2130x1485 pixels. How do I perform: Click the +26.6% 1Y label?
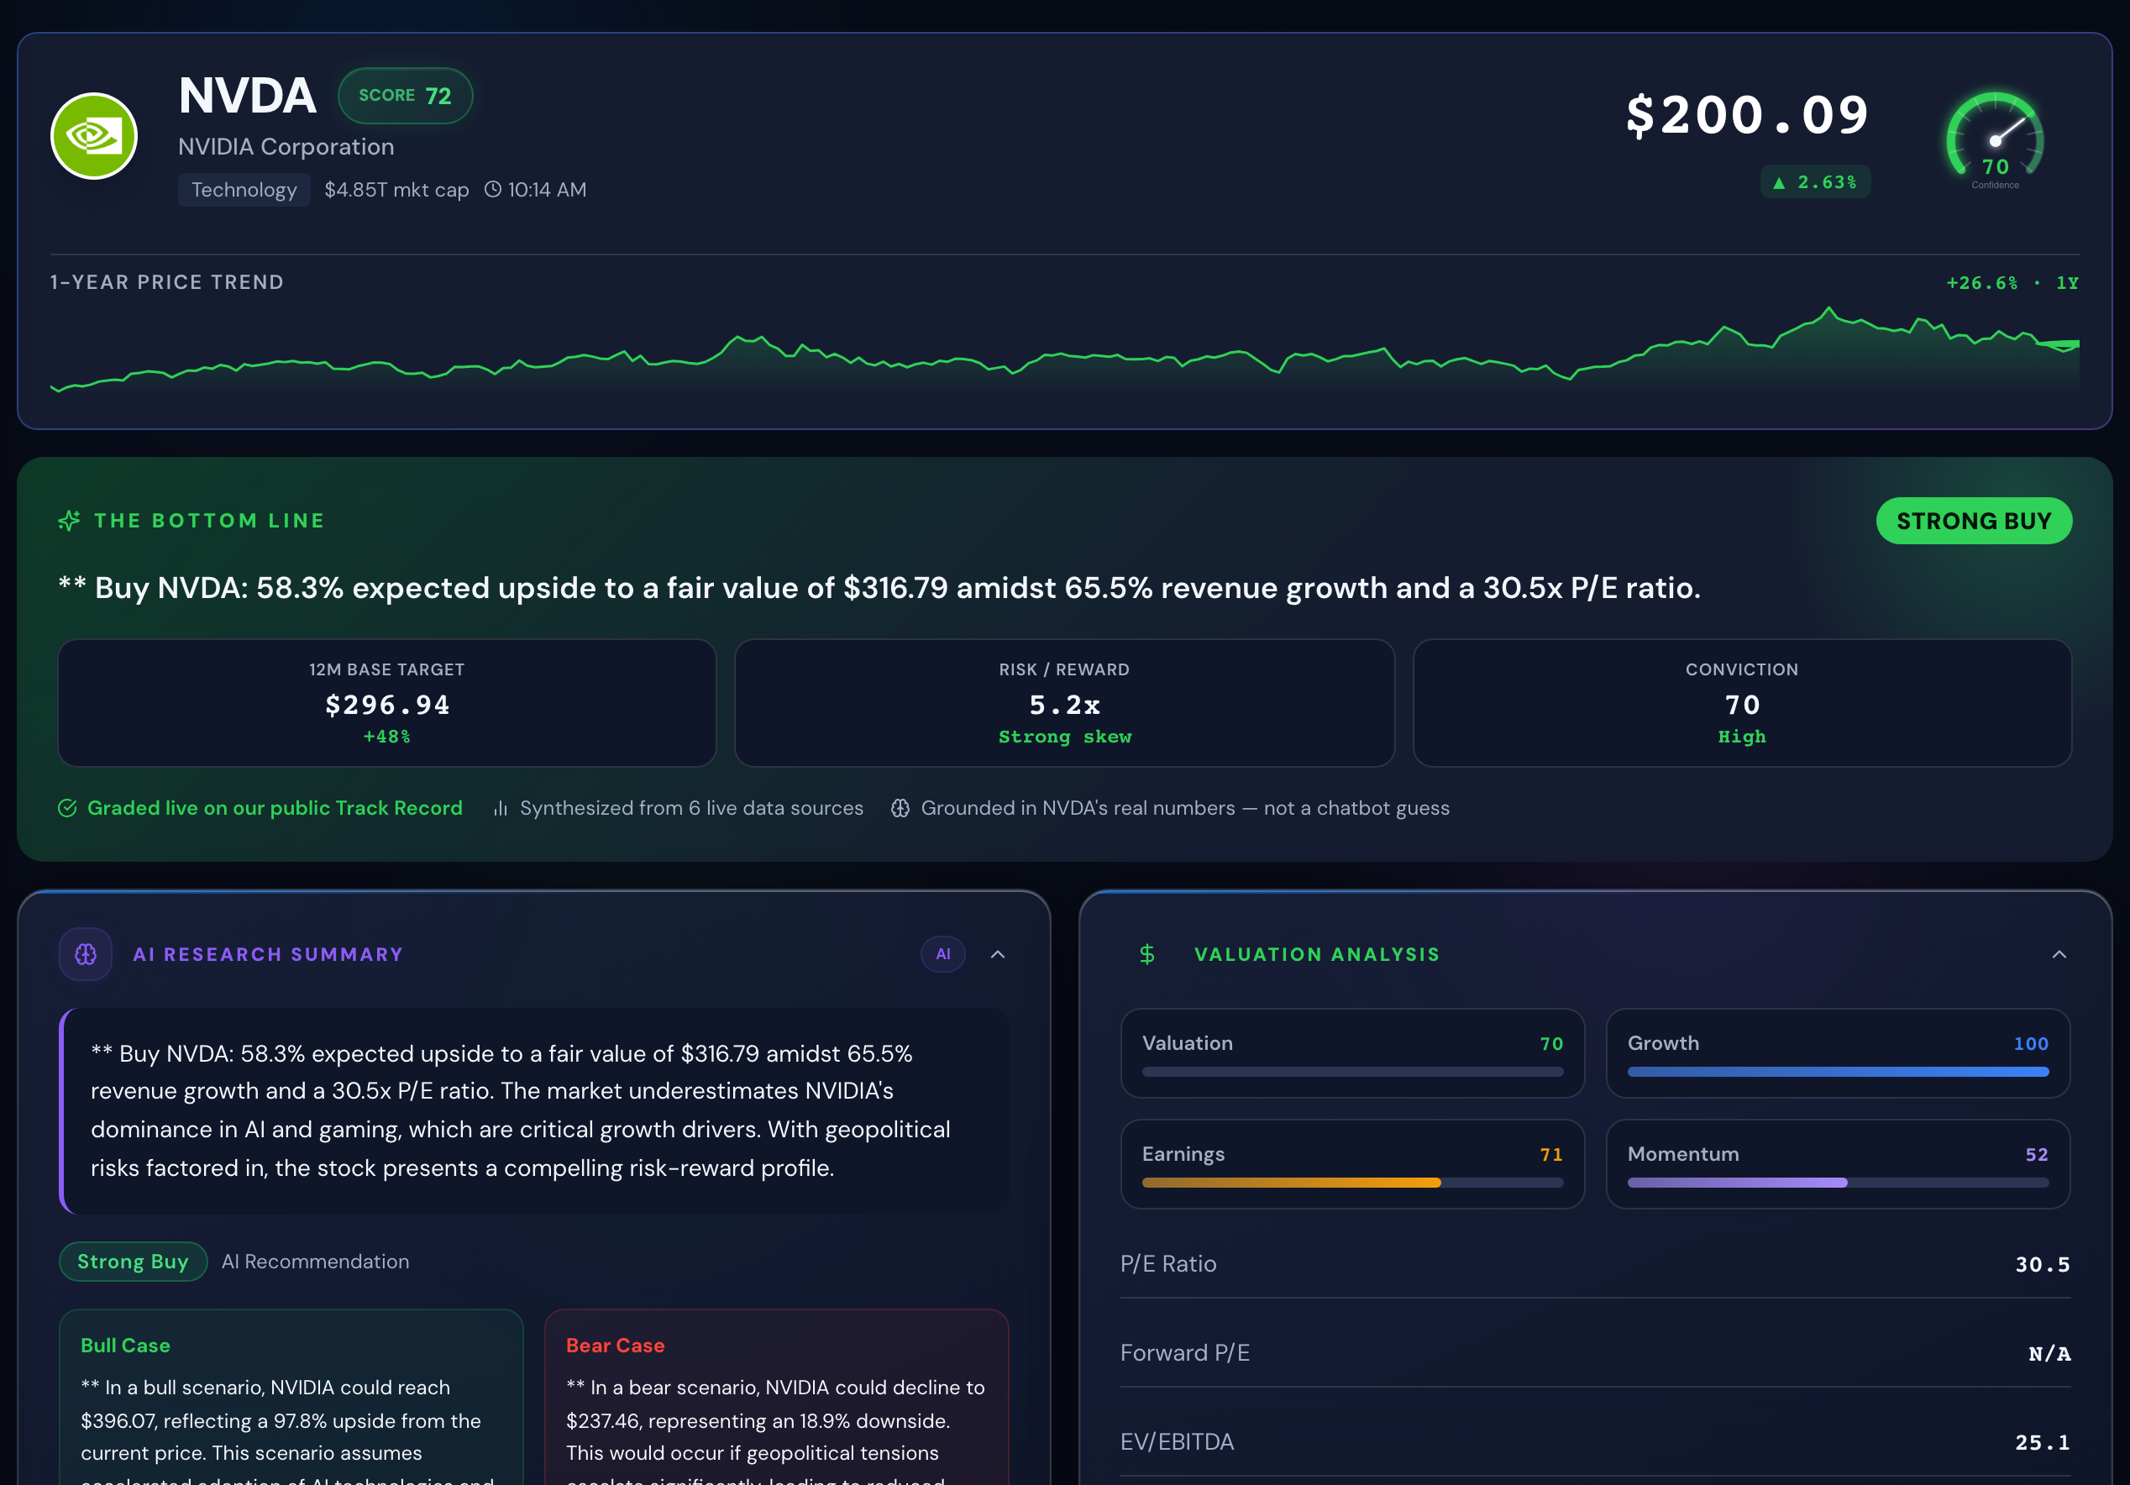pos(2012,283)
